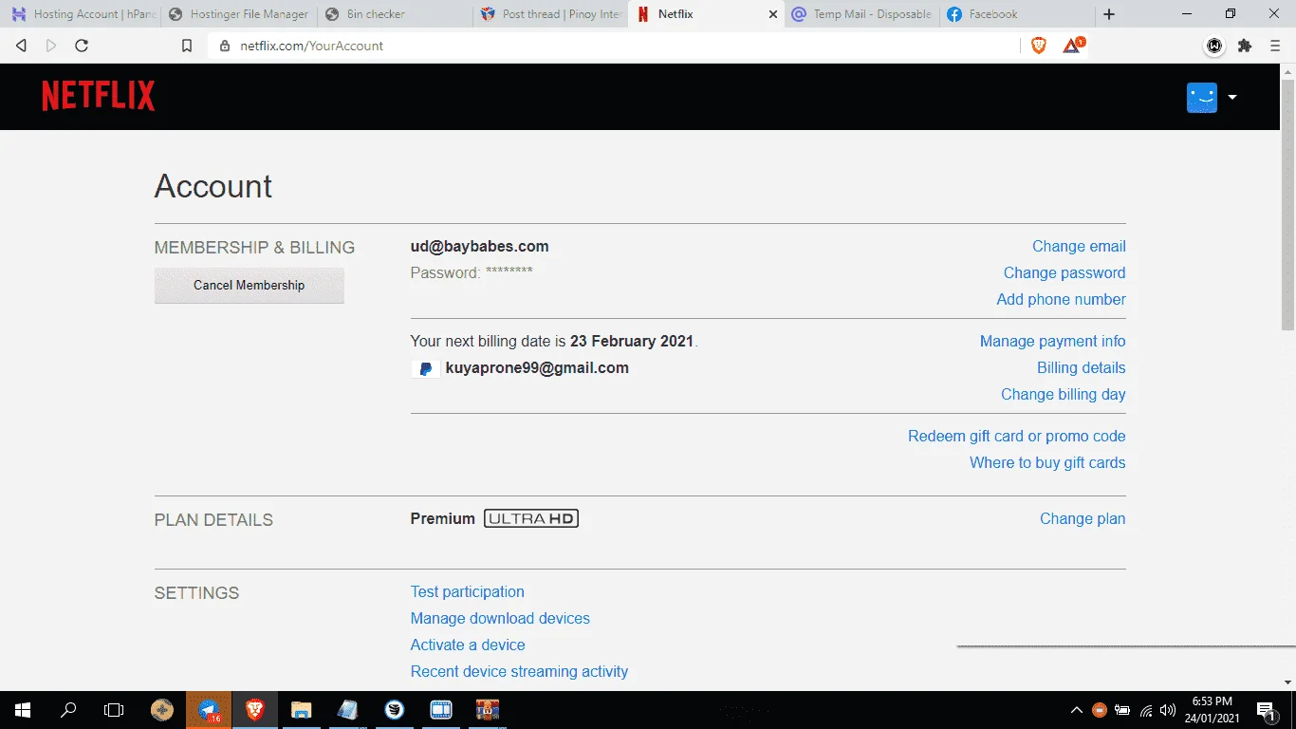The width and height of the screenshot is (1296, 729).
Task: Go back with browser back arrow
Action: point(22,46)
